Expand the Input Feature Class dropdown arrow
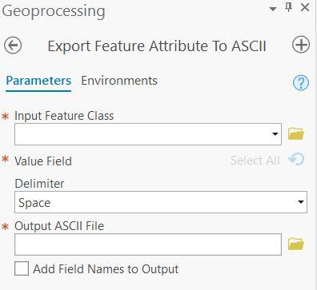This screenshot has height=290, width=317. (275, 134)
